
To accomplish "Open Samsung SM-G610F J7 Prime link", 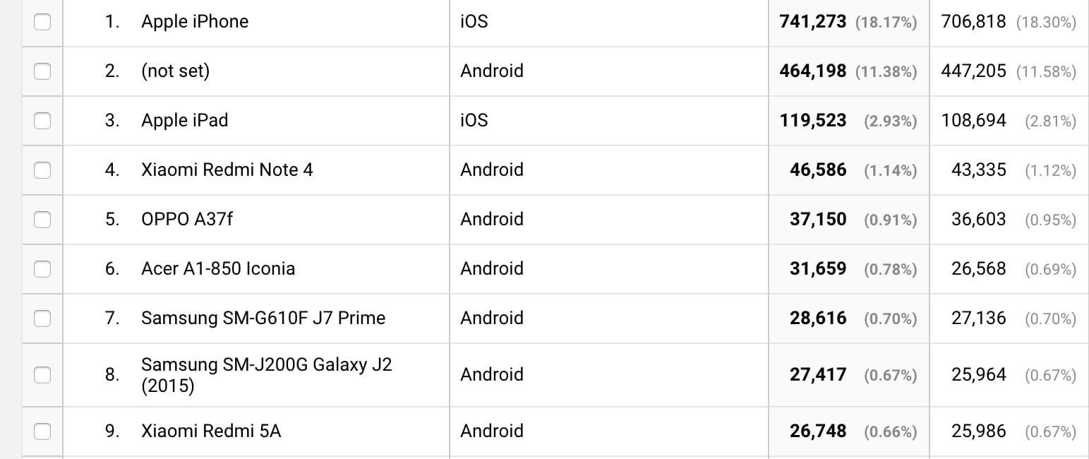I will pyautogui.click(x=263, y=318).
